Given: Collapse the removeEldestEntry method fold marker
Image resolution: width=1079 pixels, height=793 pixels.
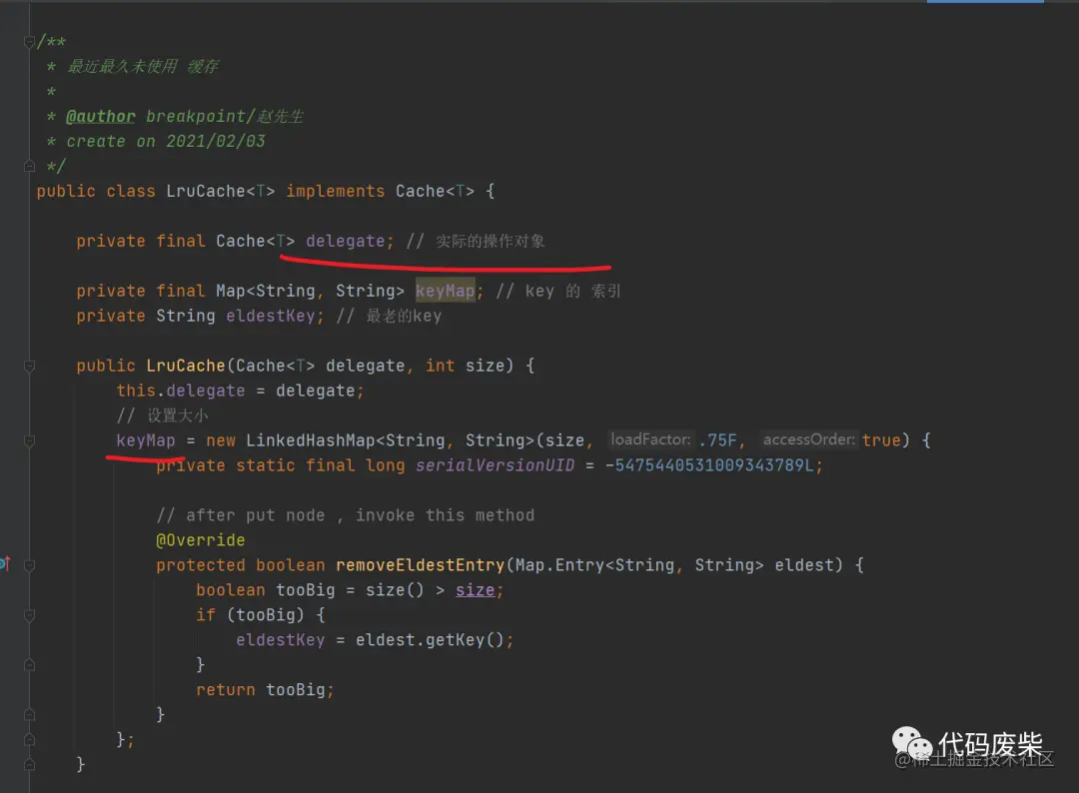Looking at the screenshot, I should coord(29,565).
